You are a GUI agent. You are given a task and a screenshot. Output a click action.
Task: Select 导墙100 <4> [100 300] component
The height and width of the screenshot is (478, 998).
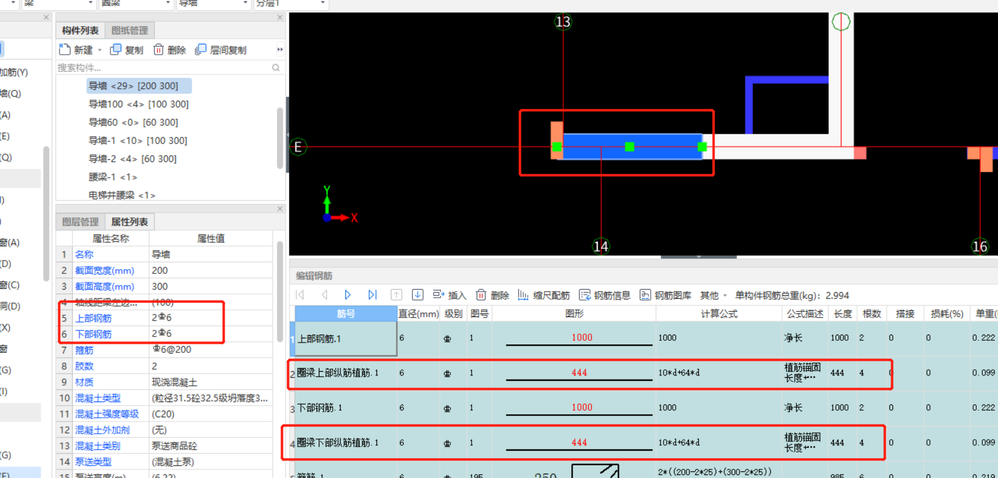coord(138,104)
